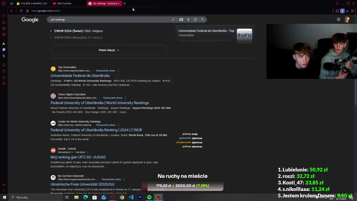Open the Windows Start button
The image size is (357, 201).
(4, 197)
